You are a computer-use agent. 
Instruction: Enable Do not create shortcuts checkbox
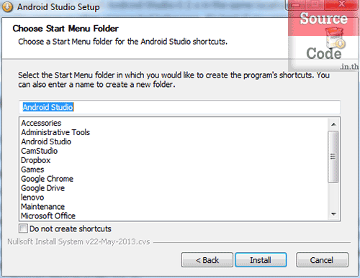23,228
